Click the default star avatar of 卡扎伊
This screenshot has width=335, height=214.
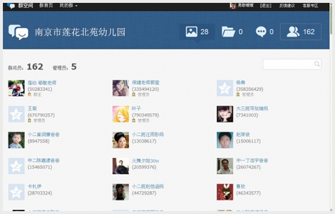click(16, 192)
